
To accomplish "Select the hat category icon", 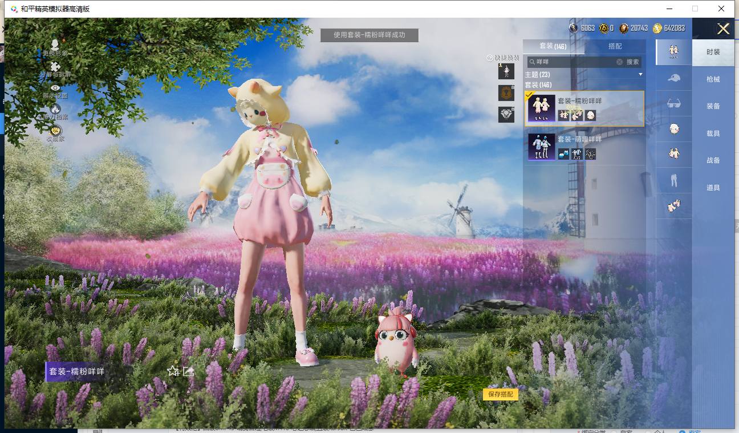I will (x=674, y=78).
